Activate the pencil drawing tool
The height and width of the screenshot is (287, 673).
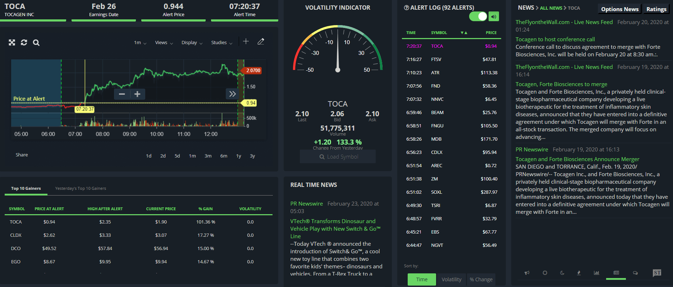(261, 42)
